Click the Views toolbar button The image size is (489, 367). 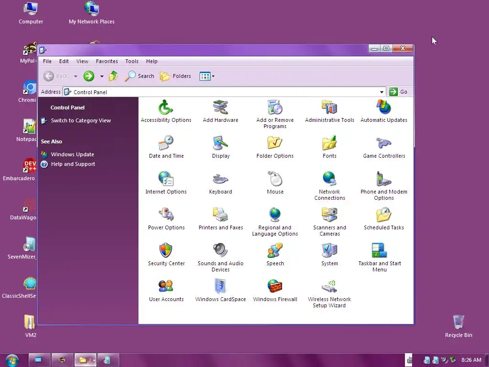[x=205, y=76]
